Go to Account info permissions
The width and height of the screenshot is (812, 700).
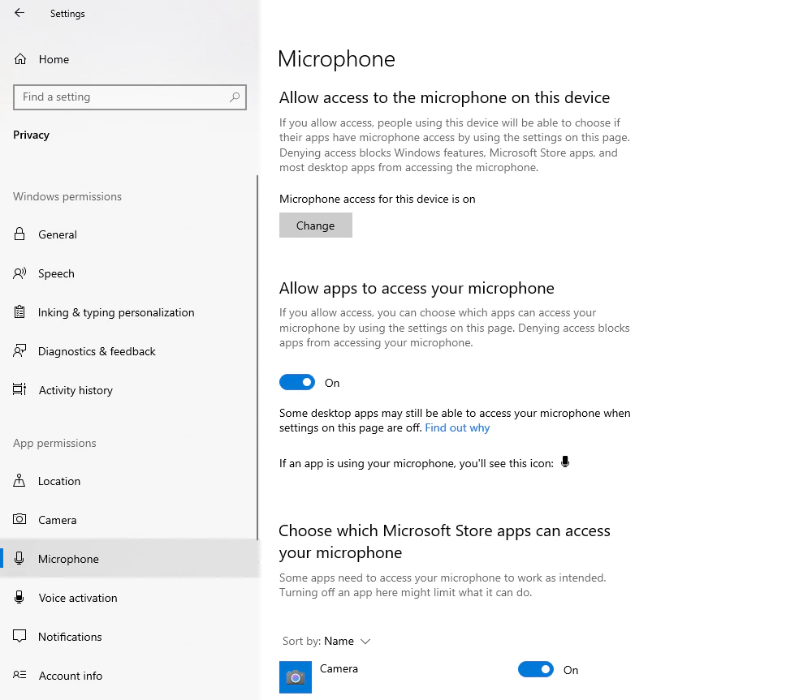click(129, 676)
